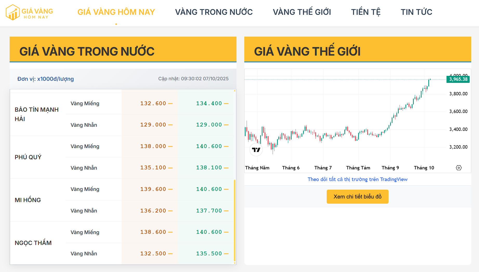Click the Giá Vàng Hôm Nay logo
Screen dimensions: 479x272
(29, 12)
